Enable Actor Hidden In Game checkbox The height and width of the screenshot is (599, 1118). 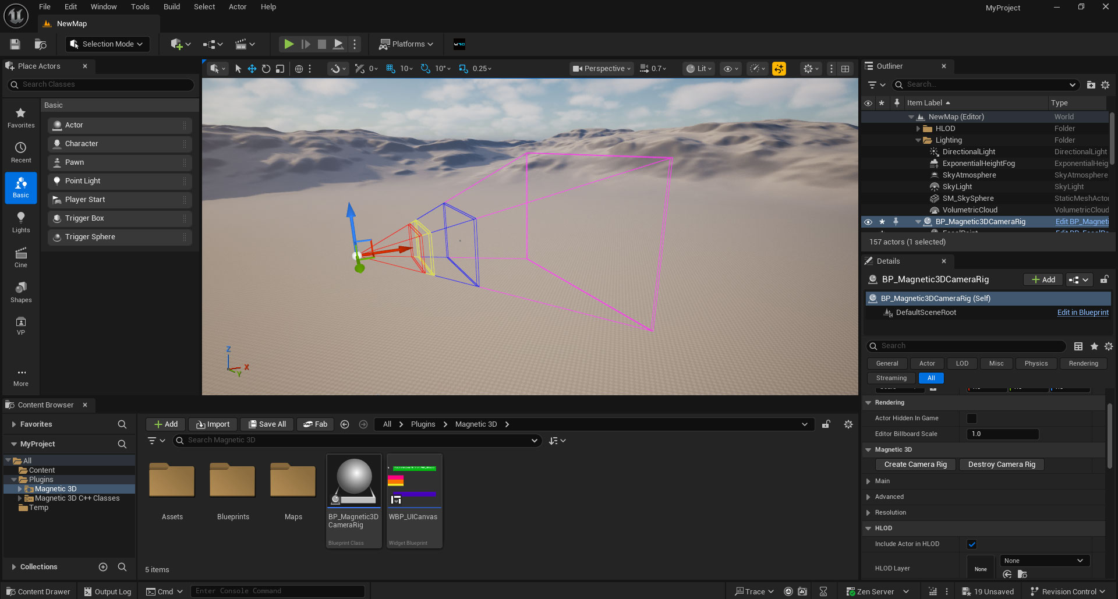click(971, 419)
